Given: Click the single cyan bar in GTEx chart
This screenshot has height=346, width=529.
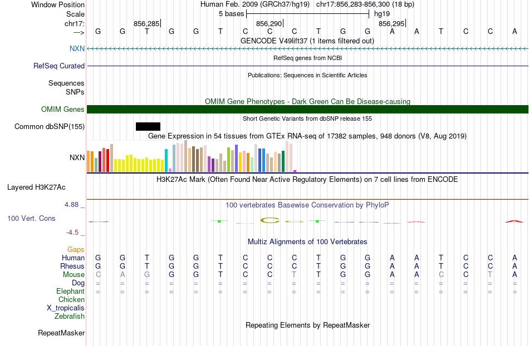Looking at the screenshot, I should tap(166, 160).
